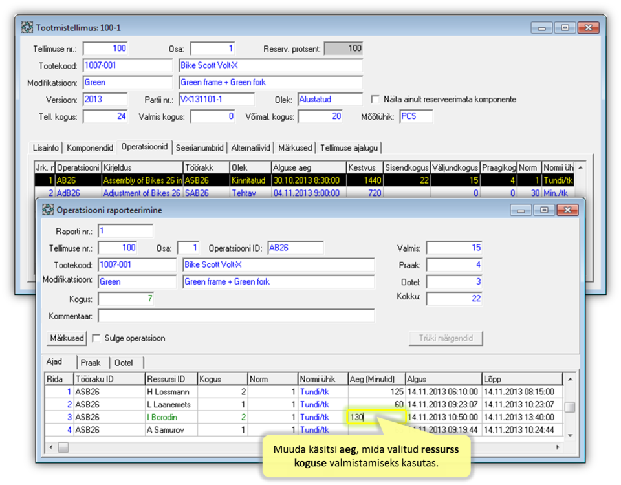
Task: Click the Kokku field showing 22
Action: (x=454, y=299)
